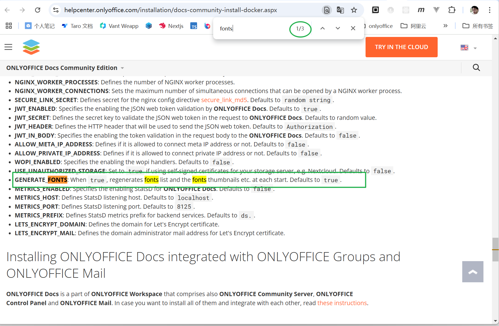Viewport: 499px width, 326px height.
Task: Open the Extensions puzzle menu
Action: [452, 10]
